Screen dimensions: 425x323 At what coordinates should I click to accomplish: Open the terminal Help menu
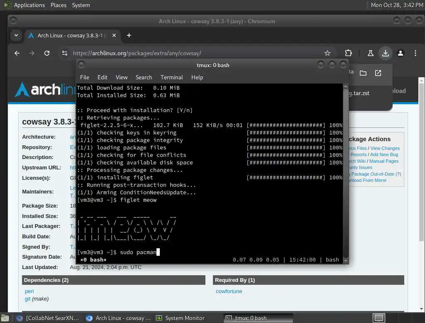[197, 77]
